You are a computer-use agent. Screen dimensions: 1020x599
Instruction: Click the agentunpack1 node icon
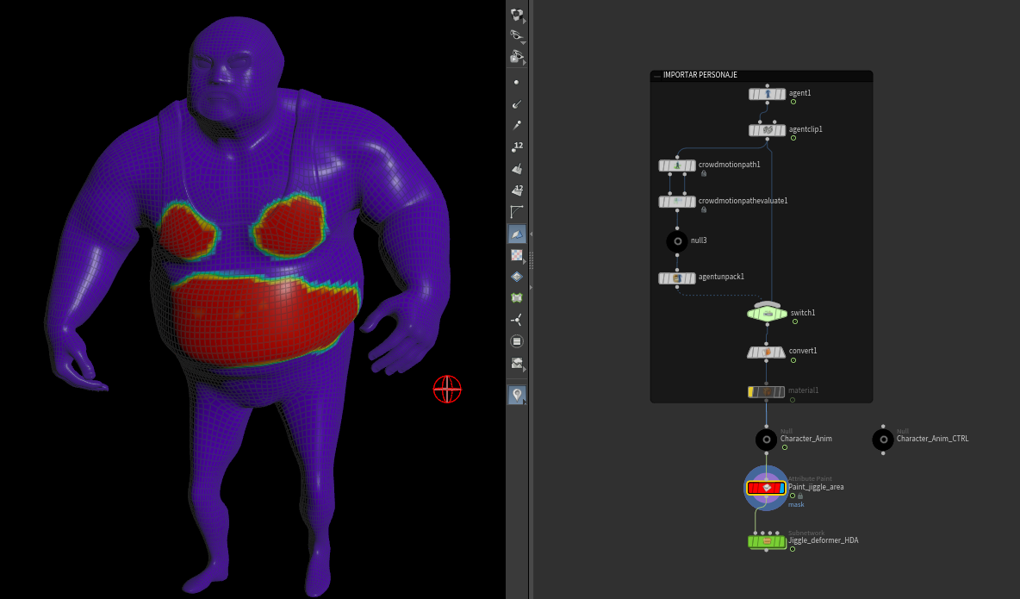677,278
